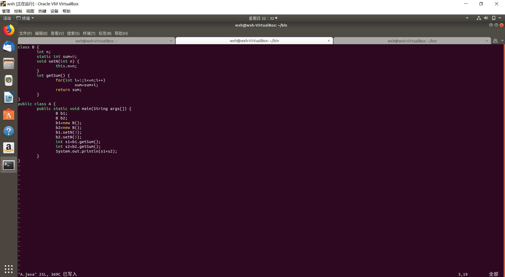This screenshot has width=505, height=277.
Task: Open the Files manager dock icon
Action: (x=9, y=64)
